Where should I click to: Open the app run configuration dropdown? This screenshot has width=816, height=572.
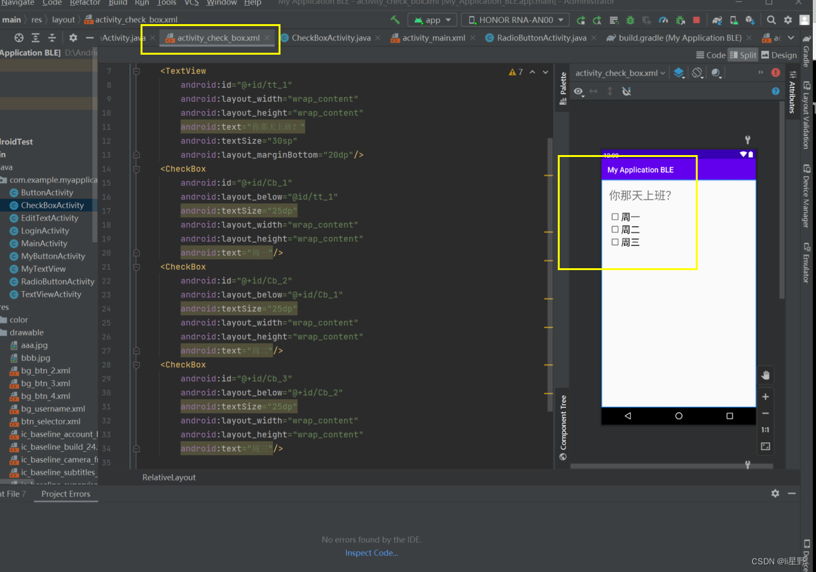tap(433, 20)
